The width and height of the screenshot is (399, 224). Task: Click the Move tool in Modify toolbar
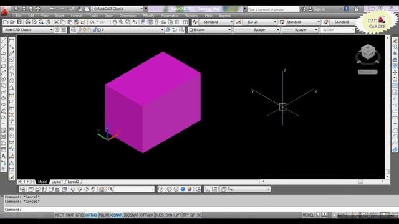pos(395,73)
